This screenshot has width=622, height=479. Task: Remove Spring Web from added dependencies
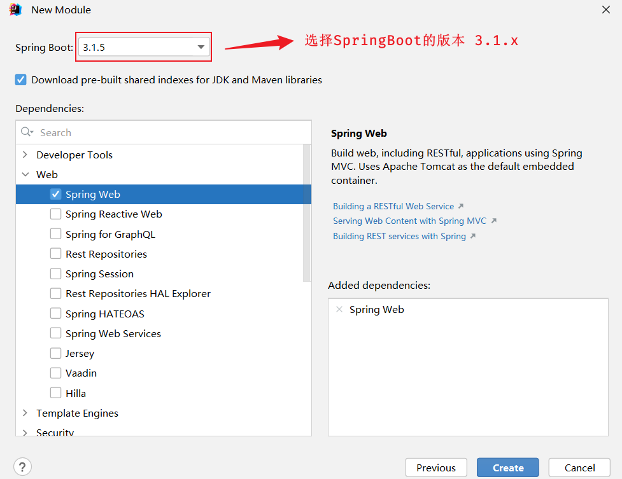(x=339, y=309)
